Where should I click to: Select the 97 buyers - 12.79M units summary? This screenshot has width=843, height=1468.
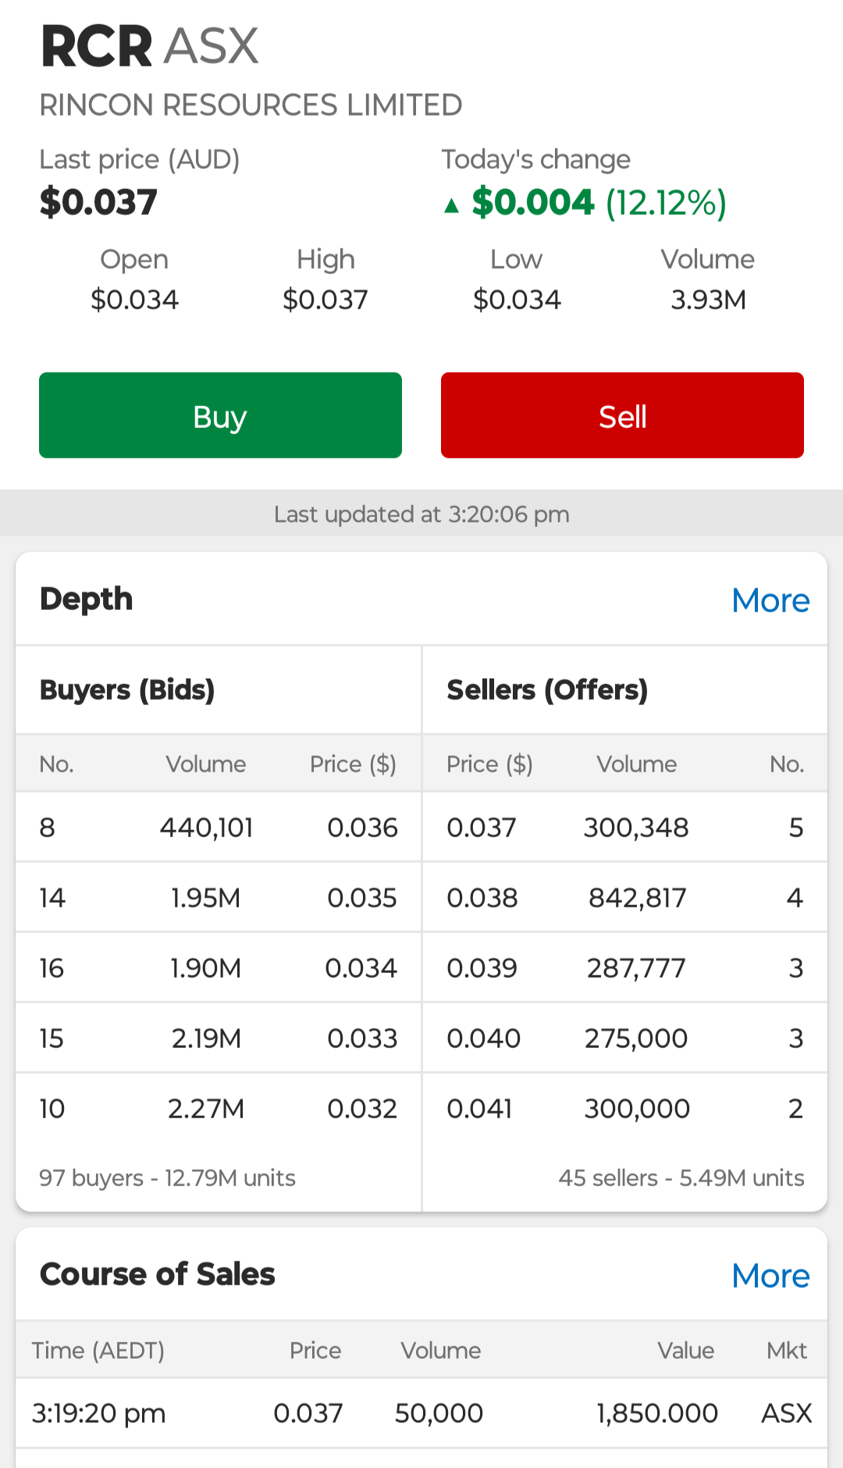click(x=167, y=1178)
